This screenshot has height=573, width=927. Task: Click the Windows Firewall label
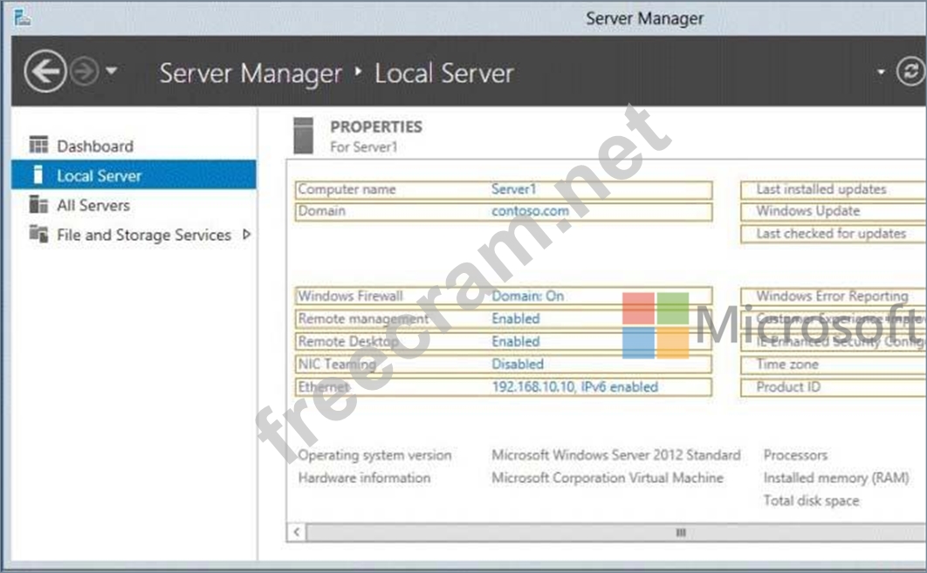[x=351, y=296]
